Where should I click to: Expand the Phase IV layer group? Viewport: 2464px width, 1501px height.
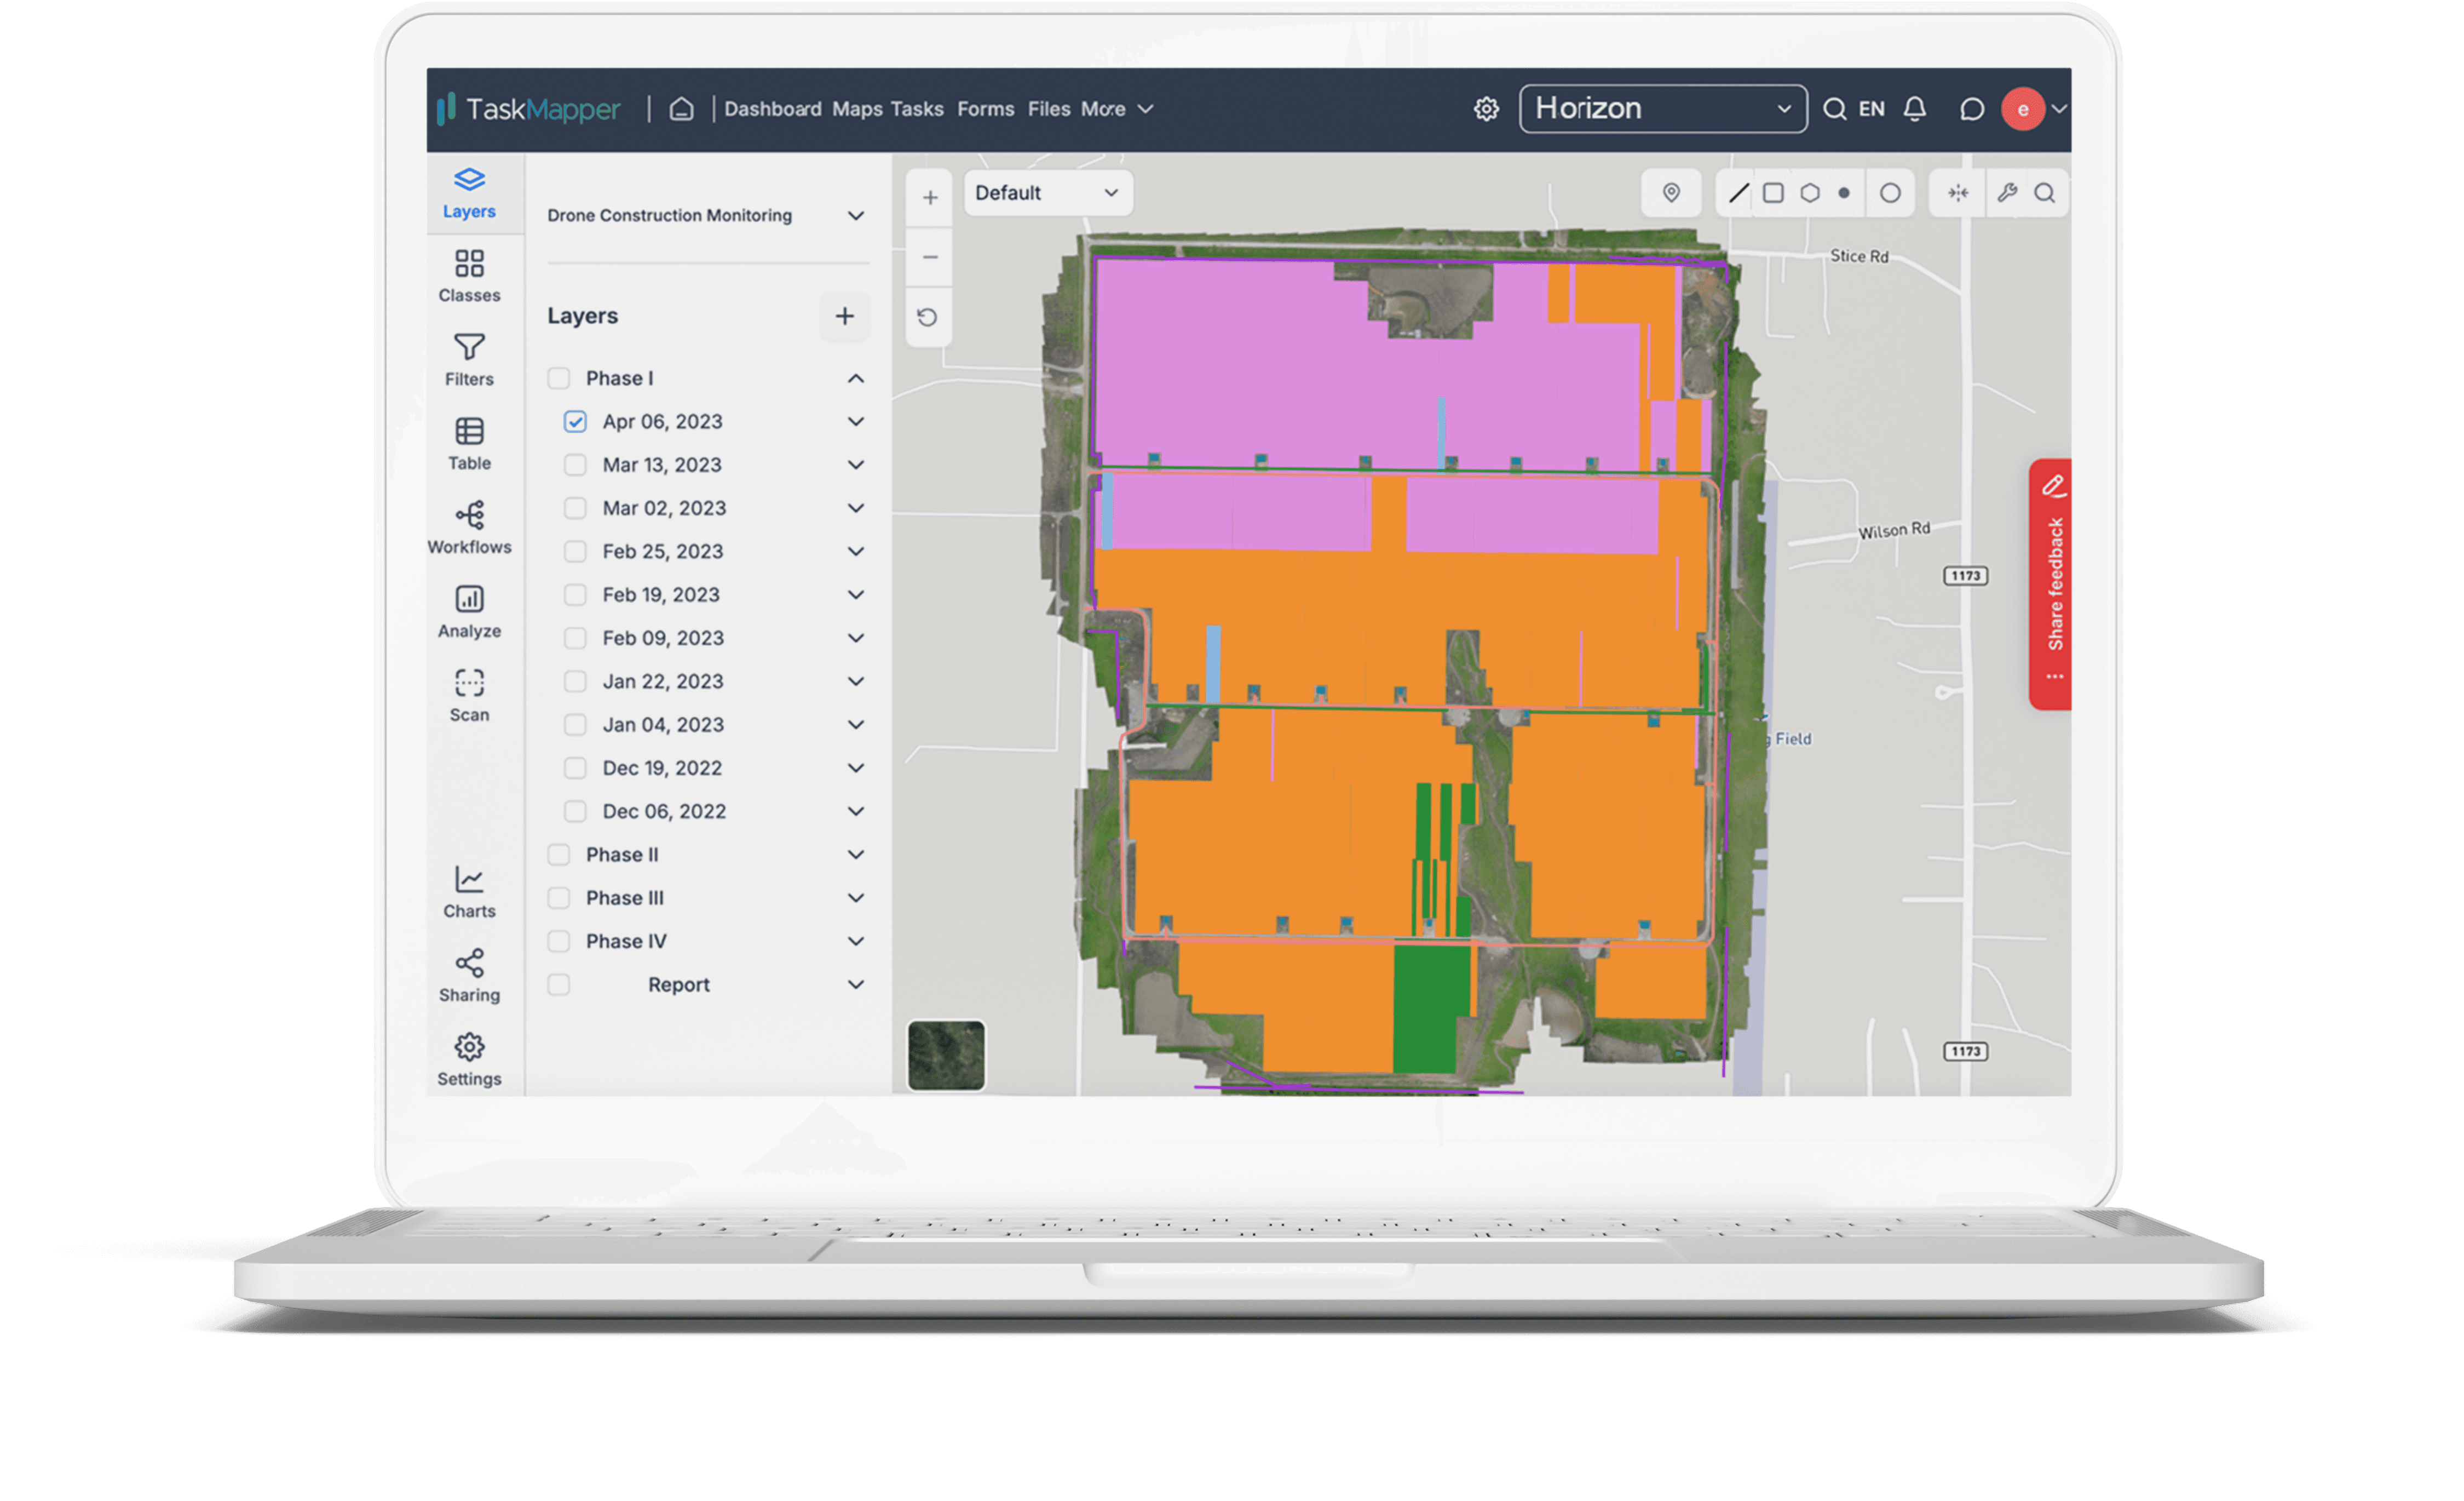click(x=856, y=941)
